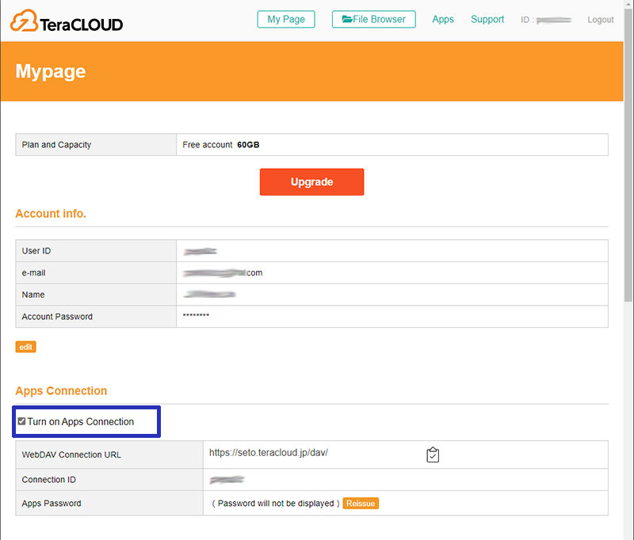Click the Apps Password label

click(52, 504)
